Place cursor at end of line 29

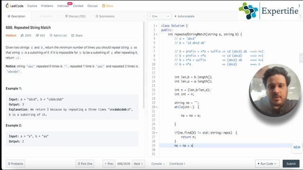(193, 145)
